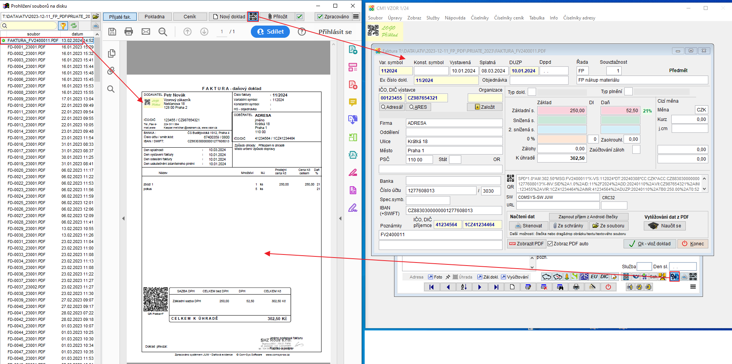
Task: Click the red power icon in CM1 toolbar
Action: pyautogui.click(x=608, y=287)
